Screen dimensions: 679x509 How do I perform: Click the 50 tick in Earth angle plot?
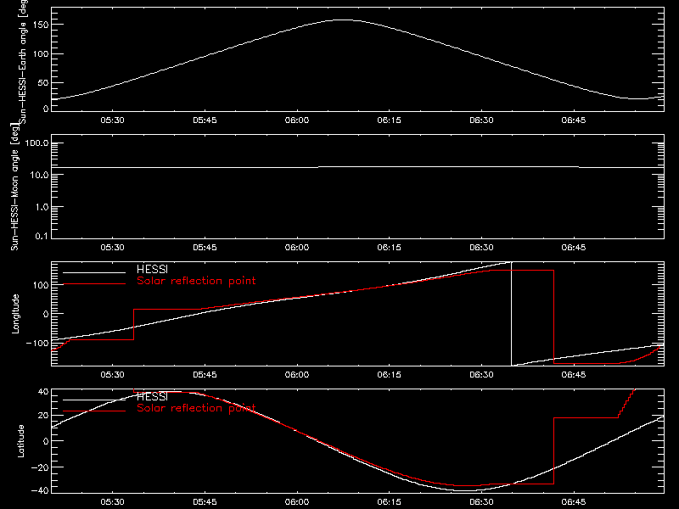coord(44,82)
